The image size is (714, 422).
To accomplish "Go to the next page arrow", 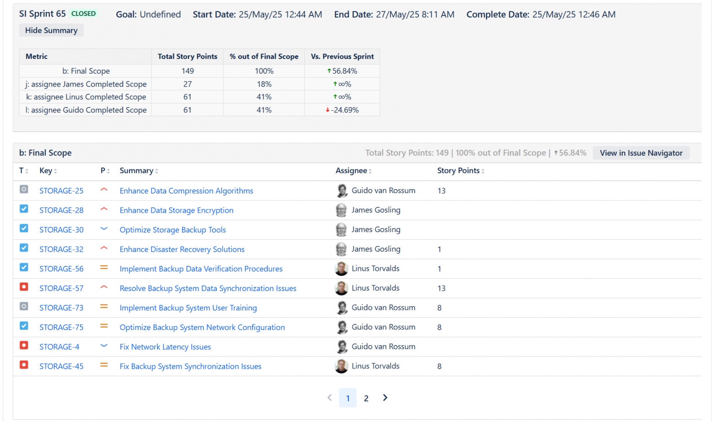I will pyautogui.click(x=385, y=398).
